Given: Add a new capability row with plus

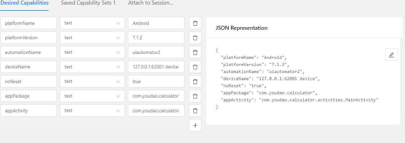Looking at the screenshot, I should pyautogui.click(x=195, y=125).
